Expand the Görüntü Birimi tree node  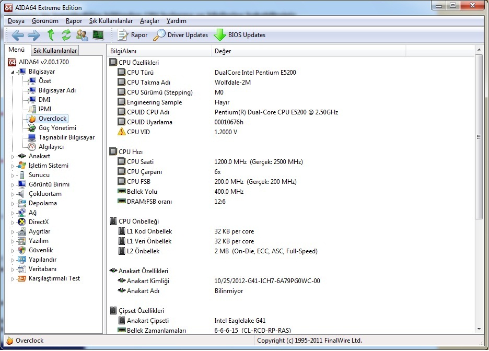13,184
